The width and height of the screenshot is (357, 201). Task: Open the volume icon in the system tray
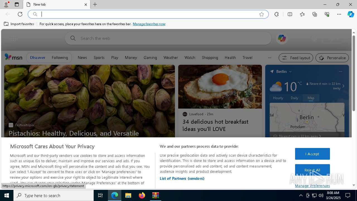[321, 195]
